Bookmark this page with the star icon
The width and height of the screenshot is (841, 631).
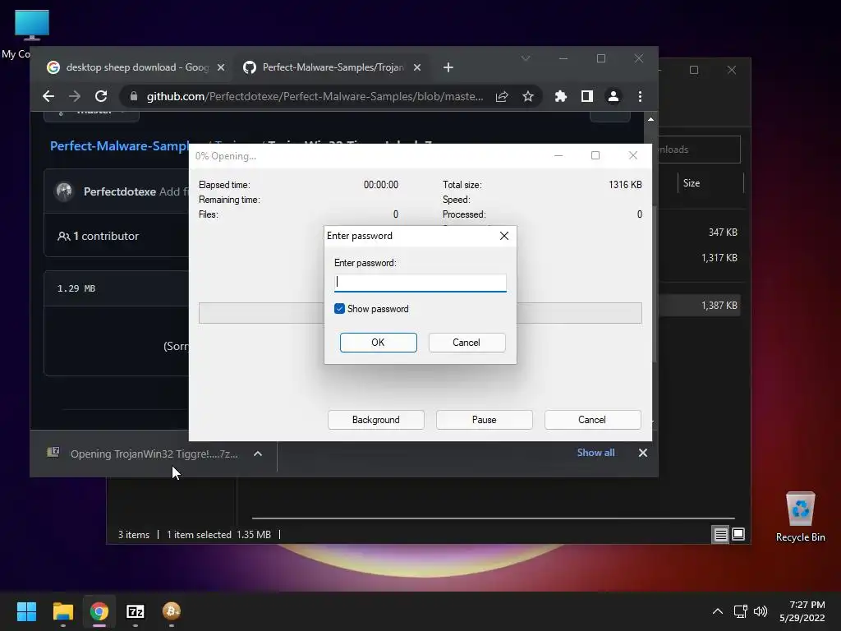coord(528,96)
